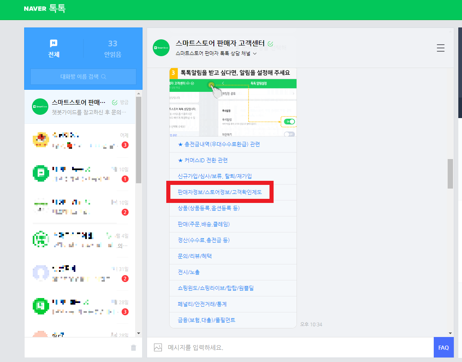Click the search magnifier in the sidebar
This screenshot has width=462, height=362.
tap(104, 77)
